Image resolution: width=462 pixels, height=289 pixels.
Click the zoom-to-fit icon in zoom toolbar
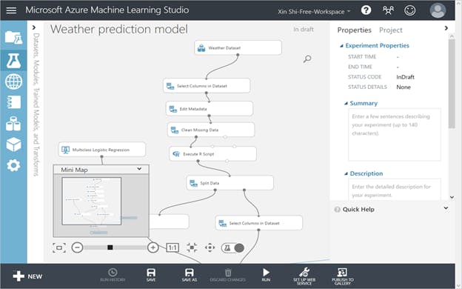tap(192, 248)
